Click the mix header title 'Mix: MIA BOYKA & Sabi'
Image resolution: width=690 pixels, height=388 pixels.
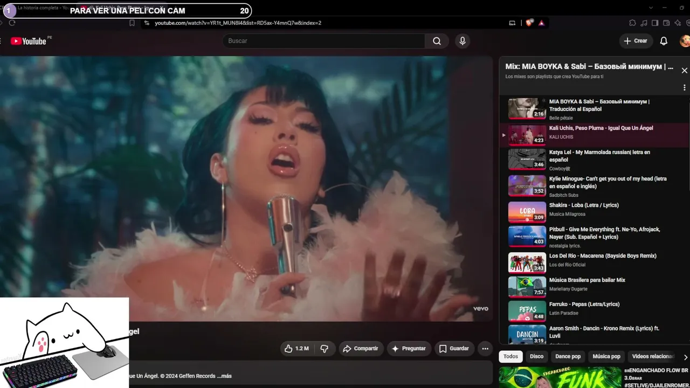[589, 67]
